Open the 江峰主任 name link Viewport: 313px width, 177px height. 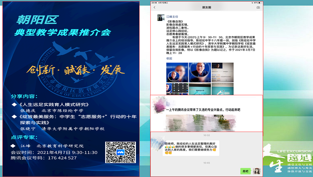coord(172,17)
